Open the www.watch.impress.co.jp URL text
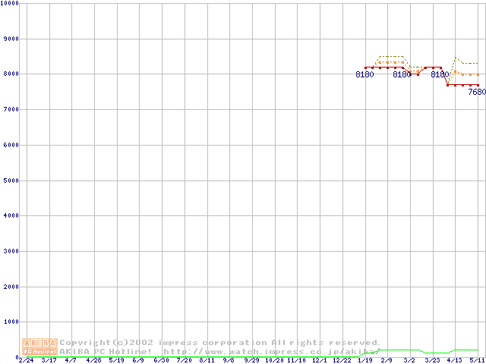The height and width of the screenshot is (364, 486). pyautogui.click(x=271, y=352)
